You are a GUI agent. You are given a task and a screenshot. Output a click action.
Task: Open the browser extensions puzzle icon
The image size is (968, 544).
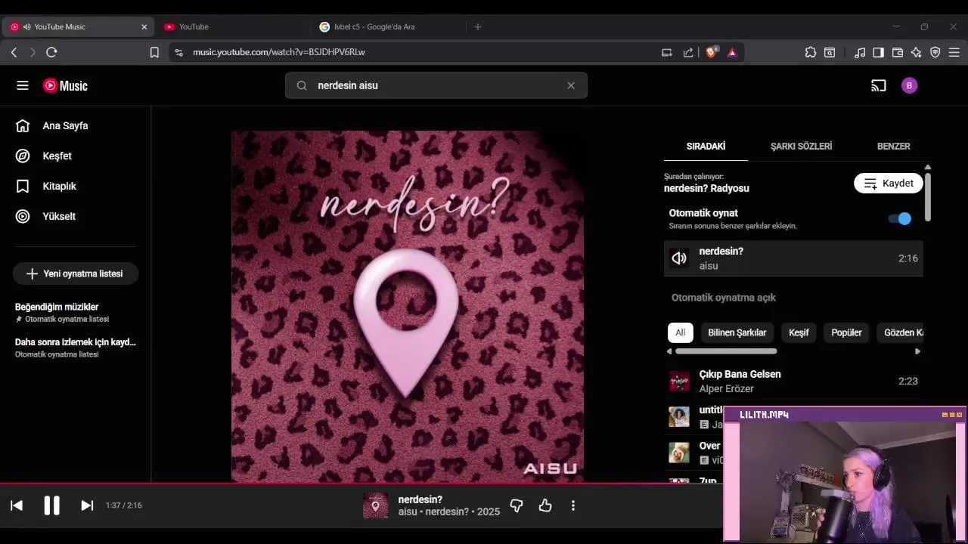point(811,52)
